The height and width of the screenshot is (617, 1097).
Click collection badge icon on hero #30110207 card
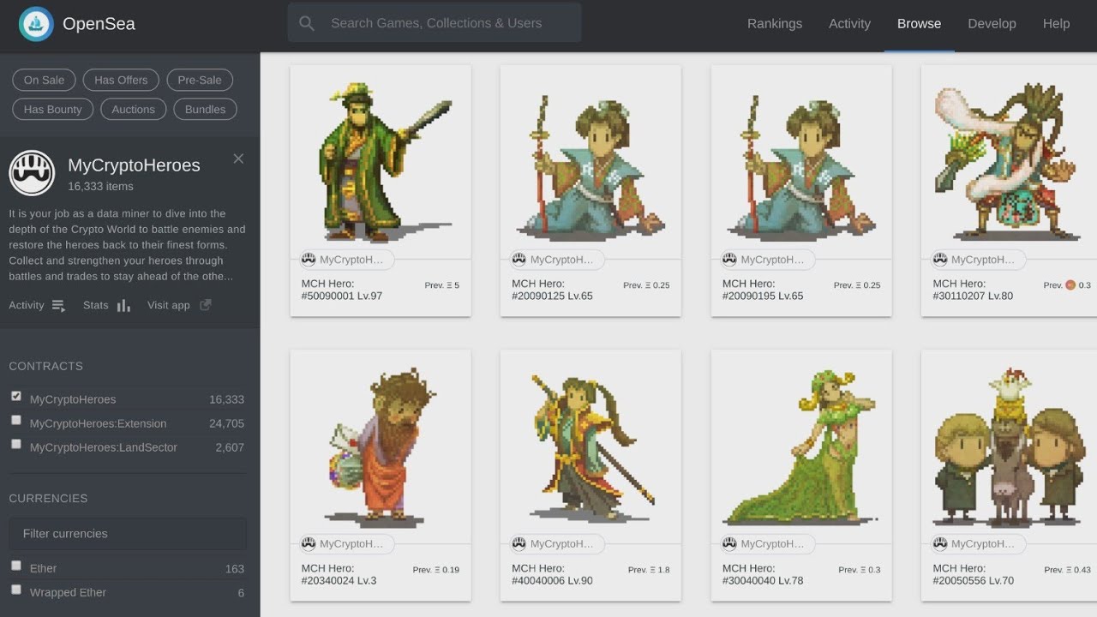(x=940, y=260)
